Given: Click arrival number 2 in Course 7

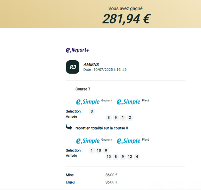Looking at the screenshot, I should pos(130,118).
